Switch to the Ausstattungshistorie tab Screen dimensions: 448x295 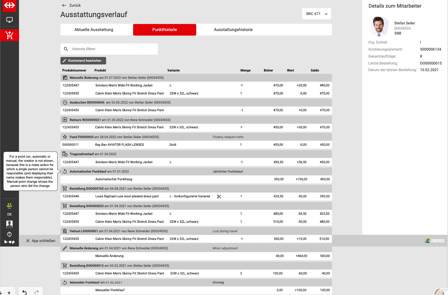pos(233,30)
